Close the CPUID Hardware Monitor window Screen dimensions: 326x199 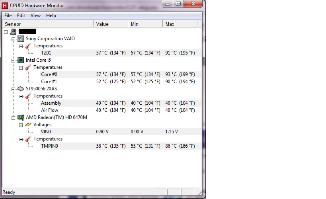[193, 4]
